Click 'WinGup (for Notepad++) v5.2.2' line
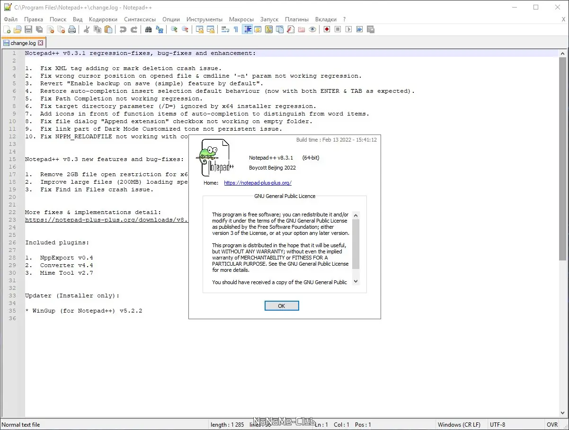569x430 pixels. click(84, 311)
